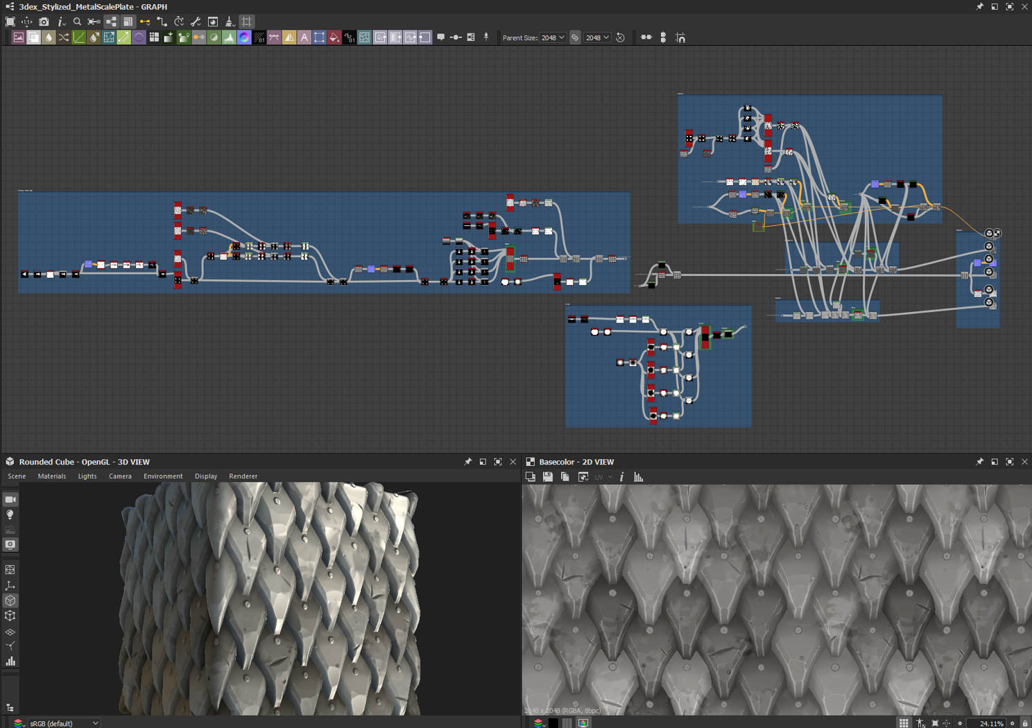Open the Renderer menu in 3D view

pyautogui.click(x=243, y=476)
